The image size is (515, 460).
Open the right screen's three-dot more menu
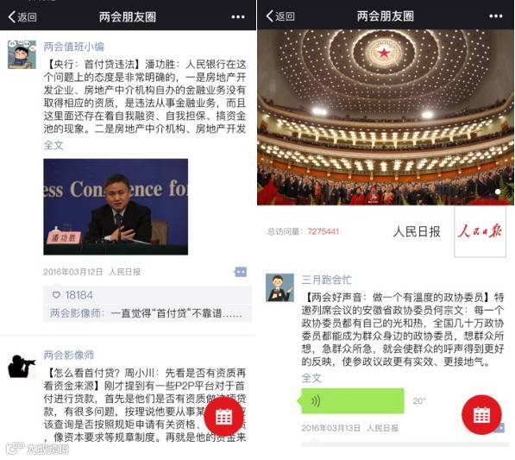[495, 16]
